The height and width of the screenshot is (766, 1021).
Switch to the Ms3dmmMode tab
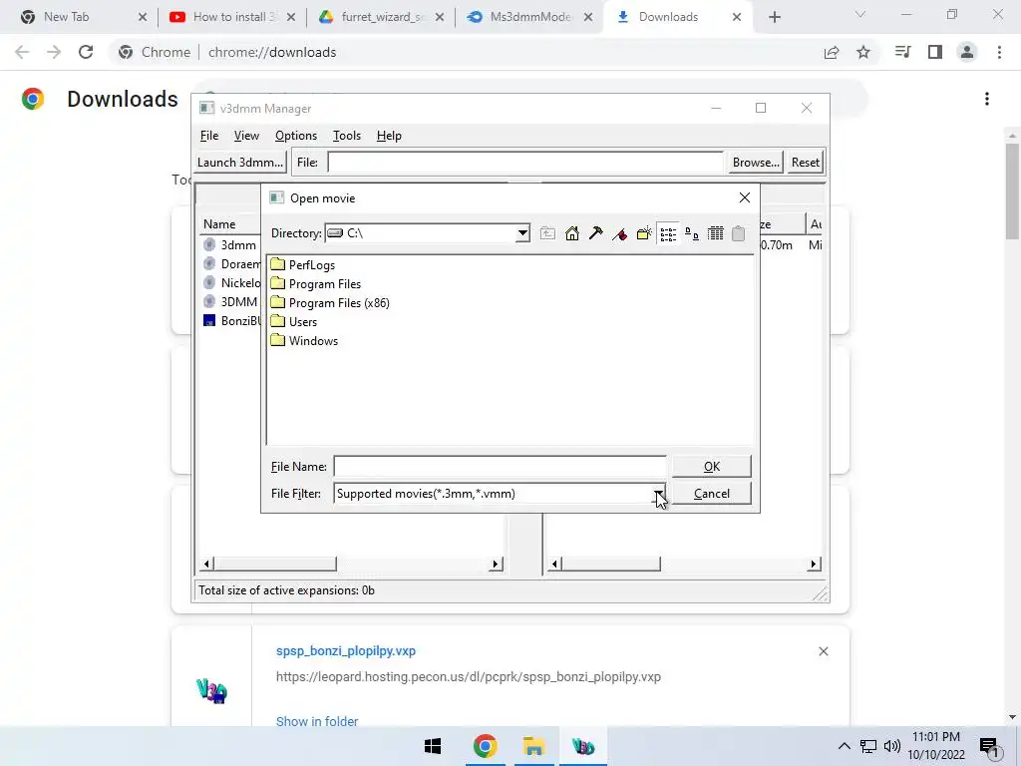click(x=530, y=17)
